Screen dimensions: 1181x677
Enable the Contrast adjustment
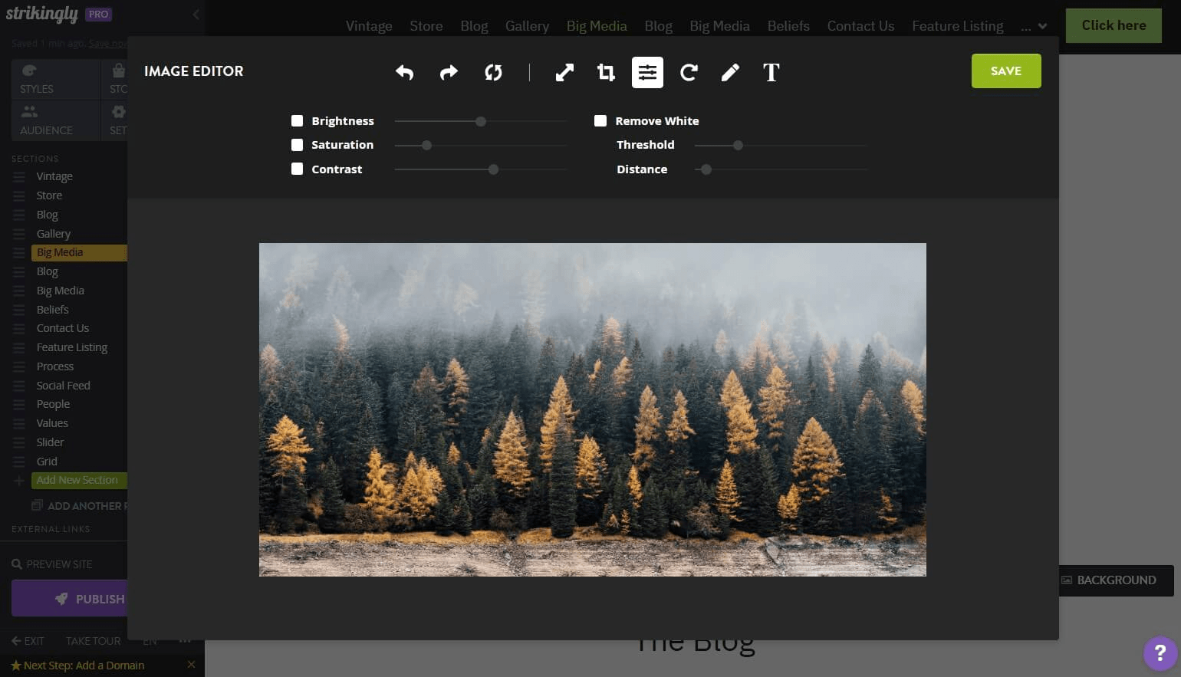[298, 169]
